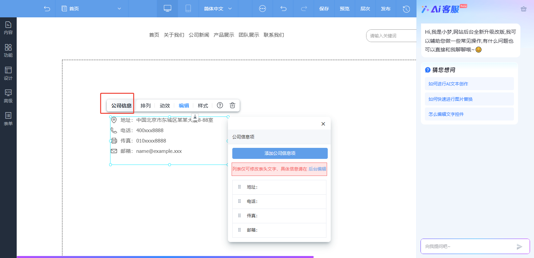Image resolution: width=534 pixels, height=258 pixels.
Task: Click the AI客服 panel clear icon
Action: tap(524, 9)
